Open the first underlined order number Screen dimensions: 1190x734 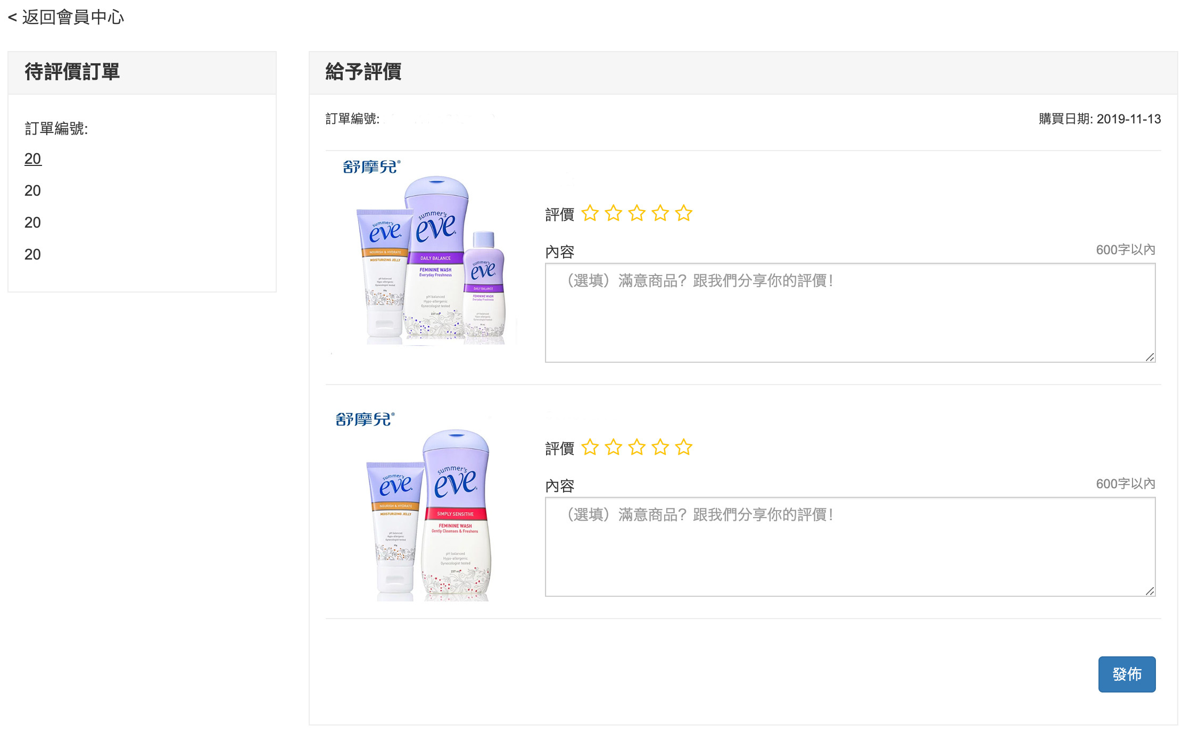32,159
